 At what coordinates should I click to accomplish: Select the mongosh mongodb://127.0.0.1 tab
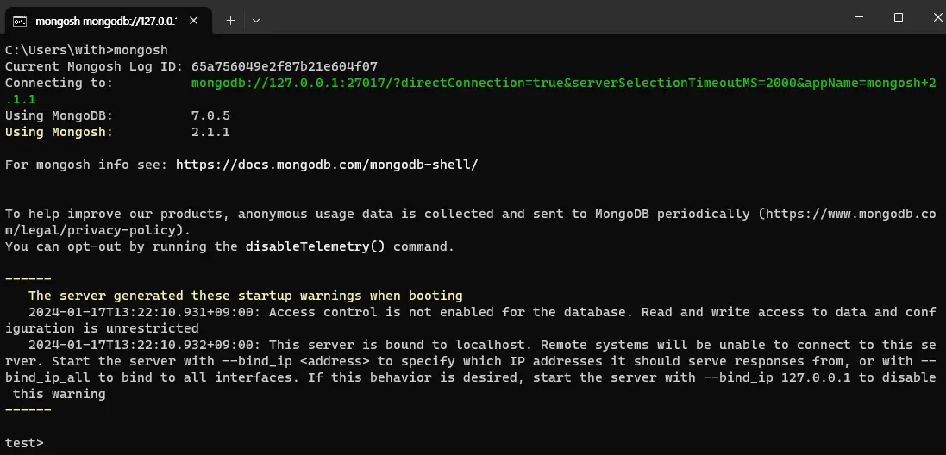point(103,19)
